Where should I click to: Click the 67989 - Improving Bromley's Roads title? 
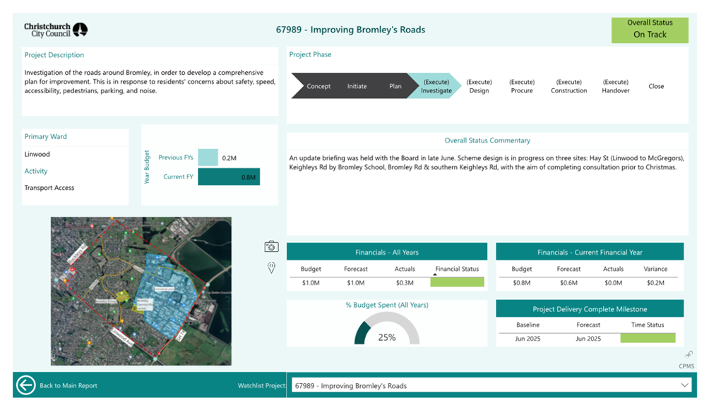pos(350,30)
